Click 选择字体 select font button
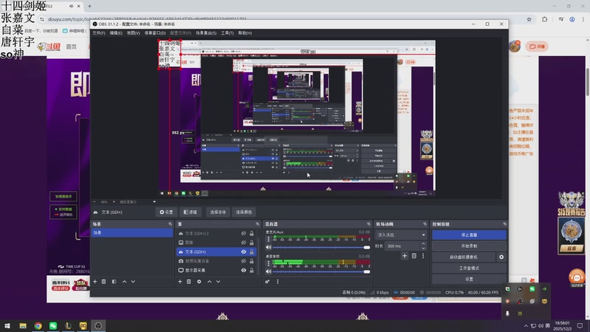 (x=218, y=212)
